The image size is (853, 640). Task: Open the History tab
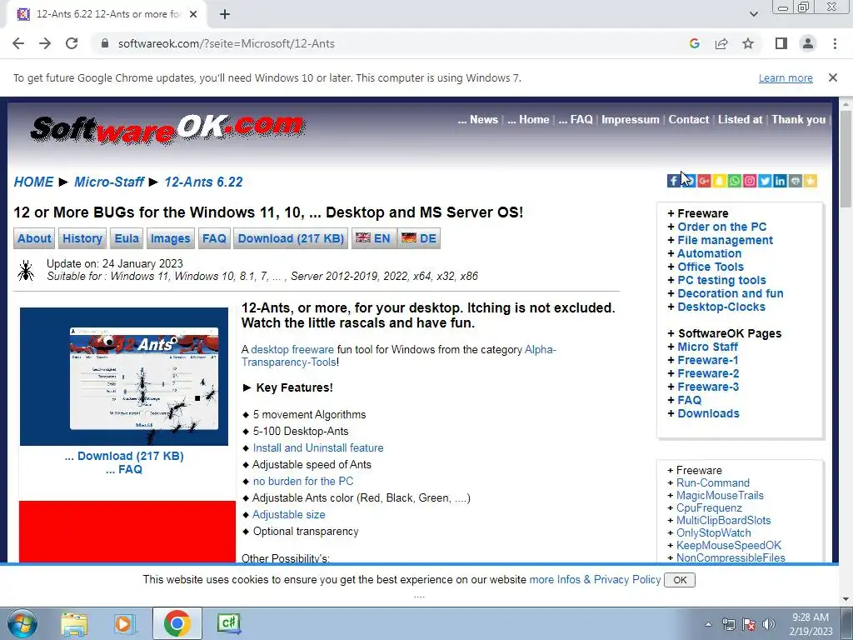coord(82,238)
